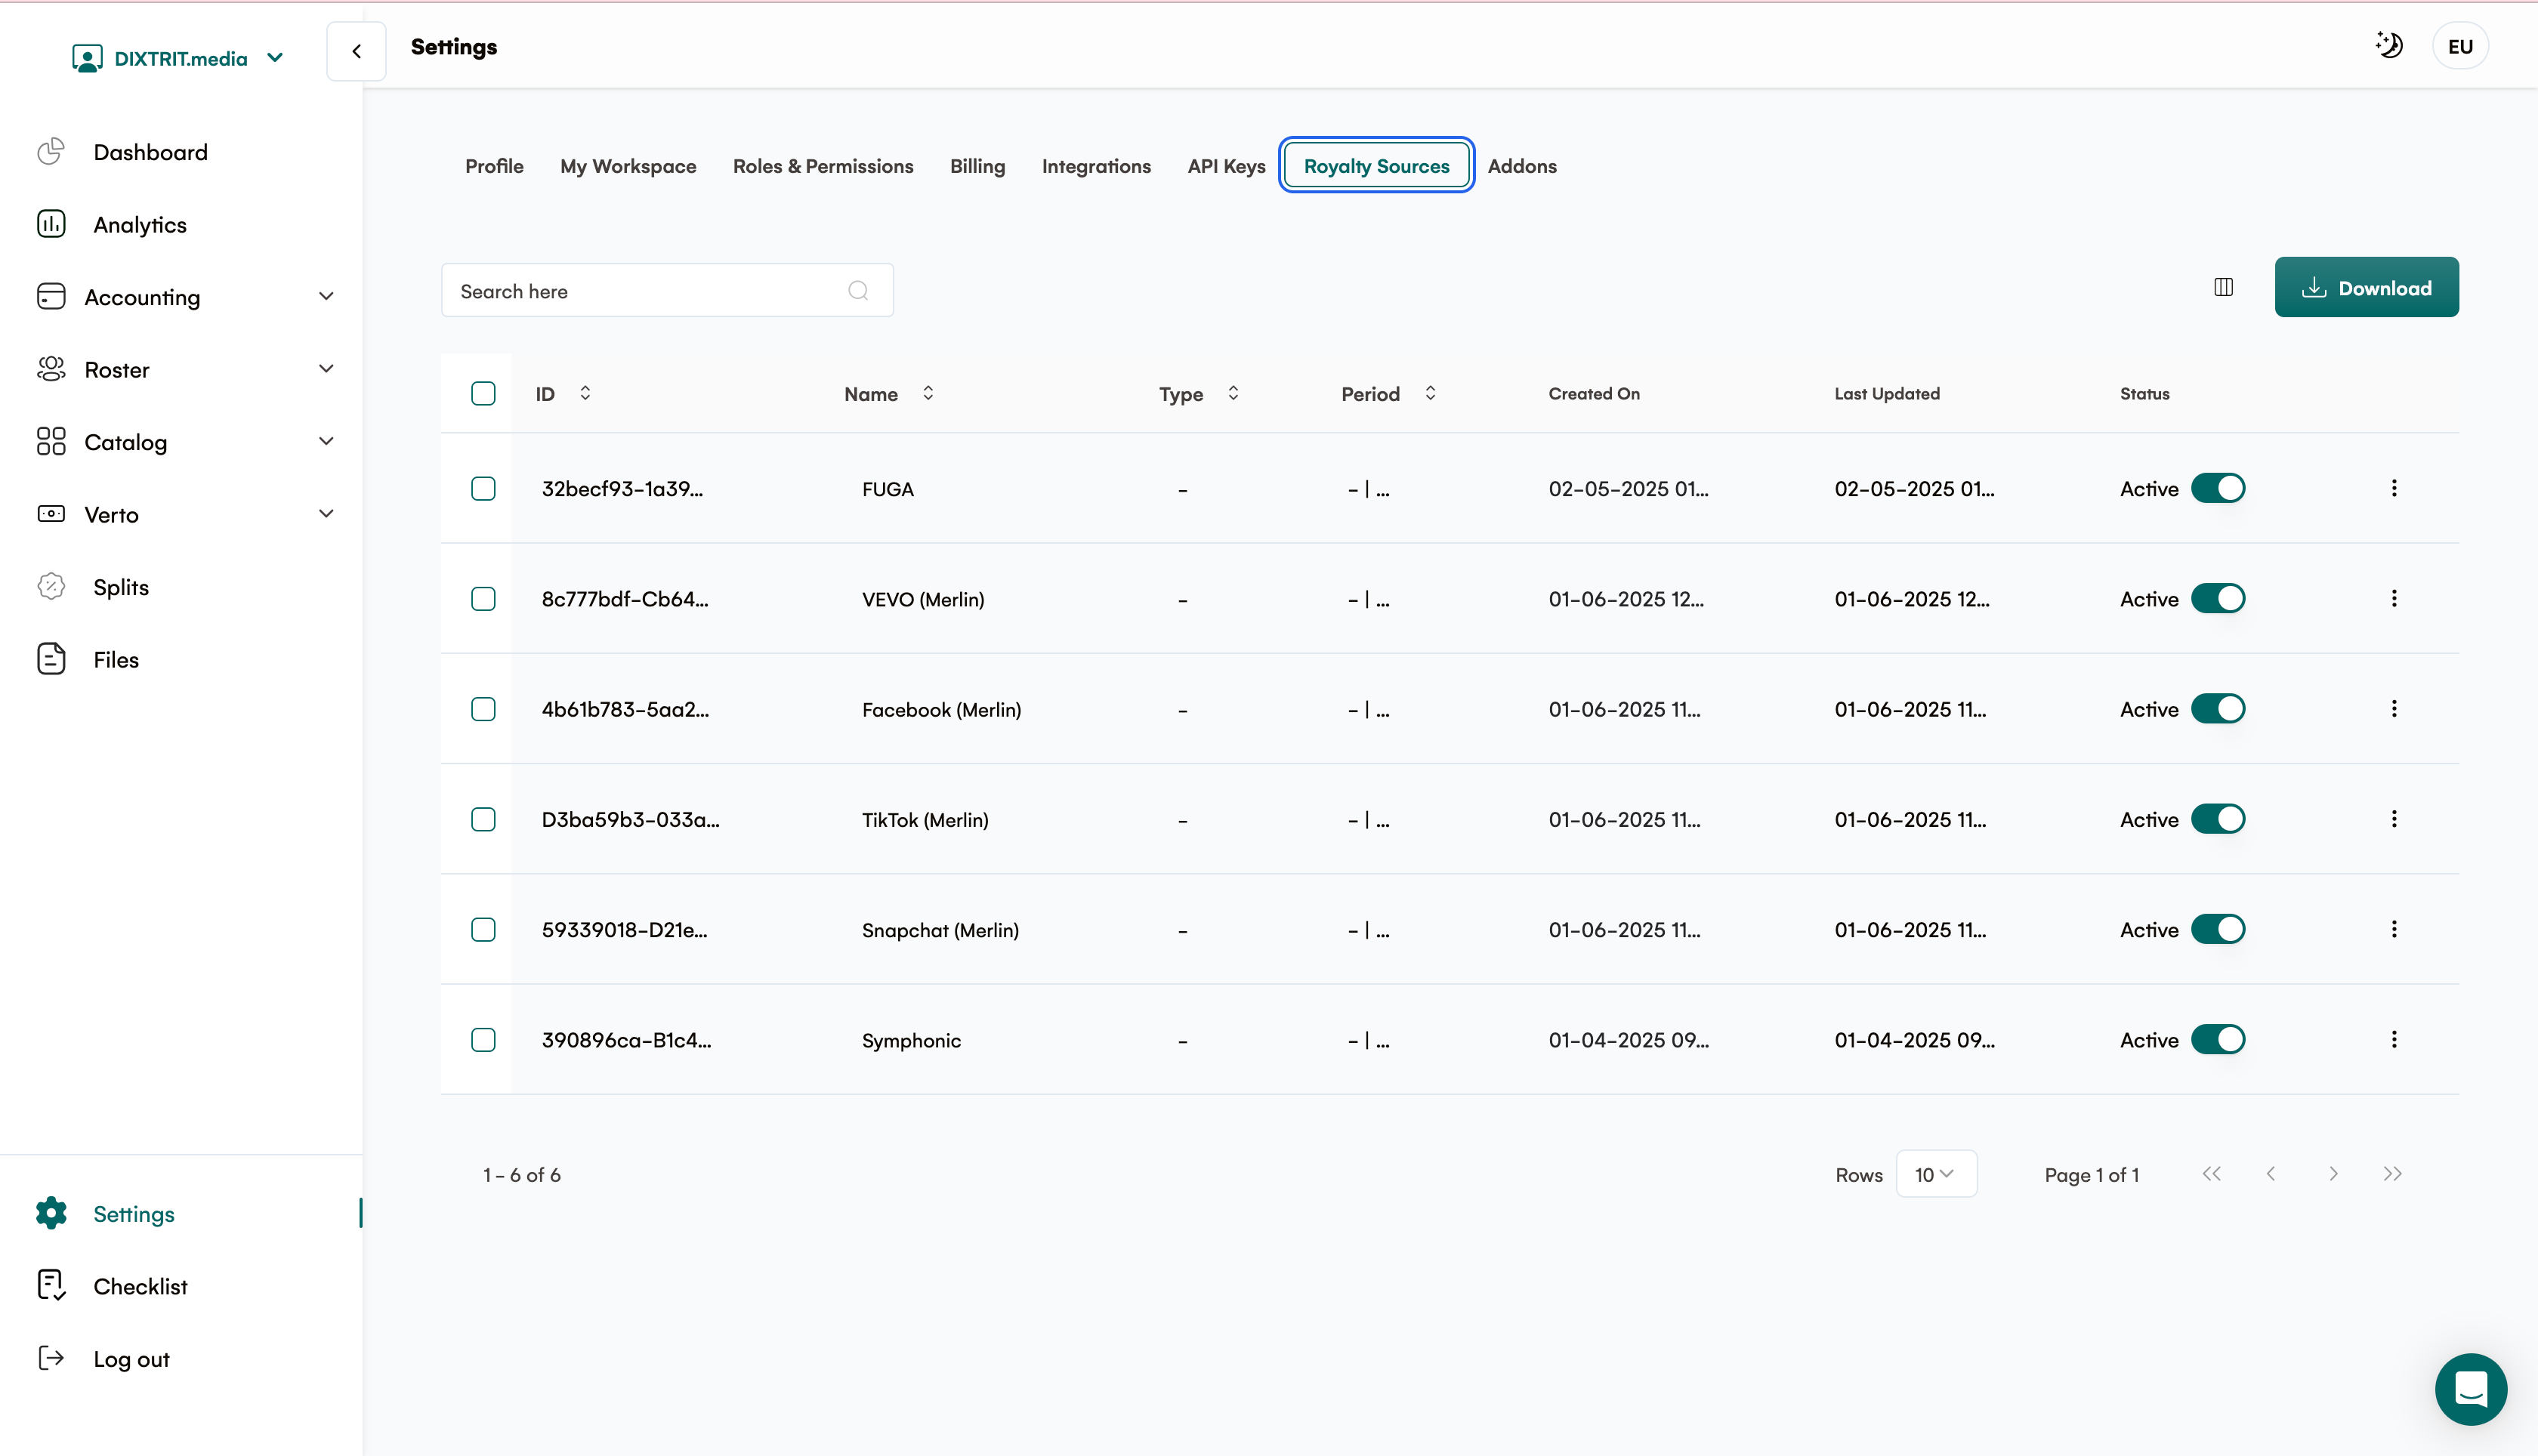The height and width of the screenshot is (1456, 2538).
Task: Click the Settings gear icon
Action: pos(51,1213)
